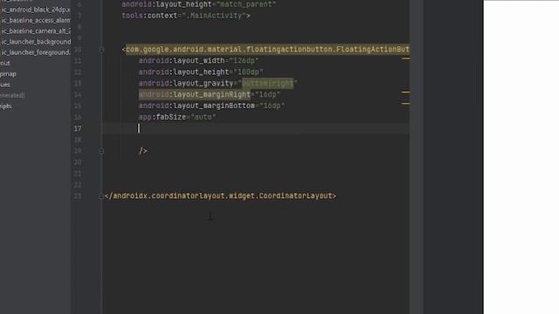Screen dimensions: 559x314
Task: Click line number 23 in the gutter
Action: [x=78, y=196]
